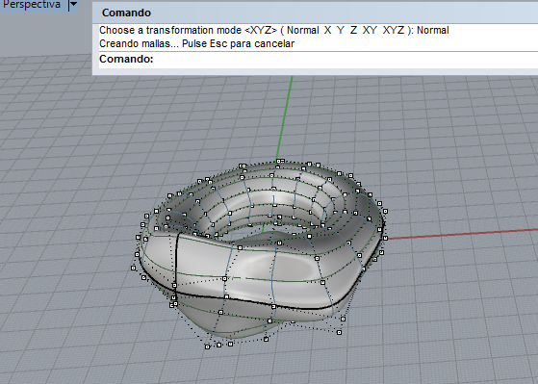The image size is (538, 384).
Task: Select the lowest control point at model's right
Action: pyautogui.click(x=339, y=332)
